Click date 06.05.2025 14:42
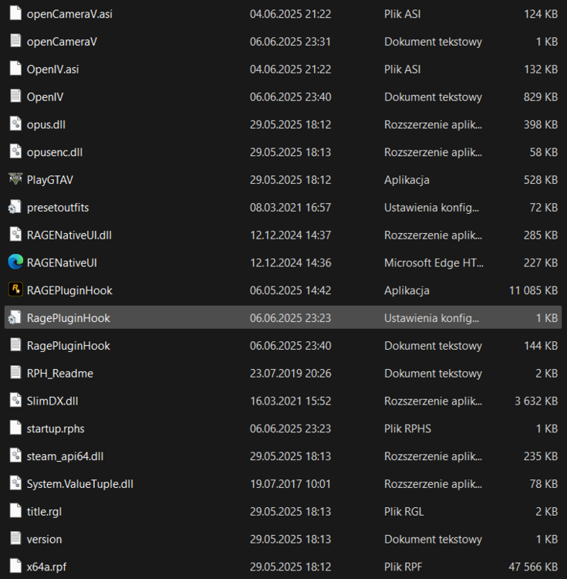The width and height of the screenshot is (567, 579). pos(290,290)
